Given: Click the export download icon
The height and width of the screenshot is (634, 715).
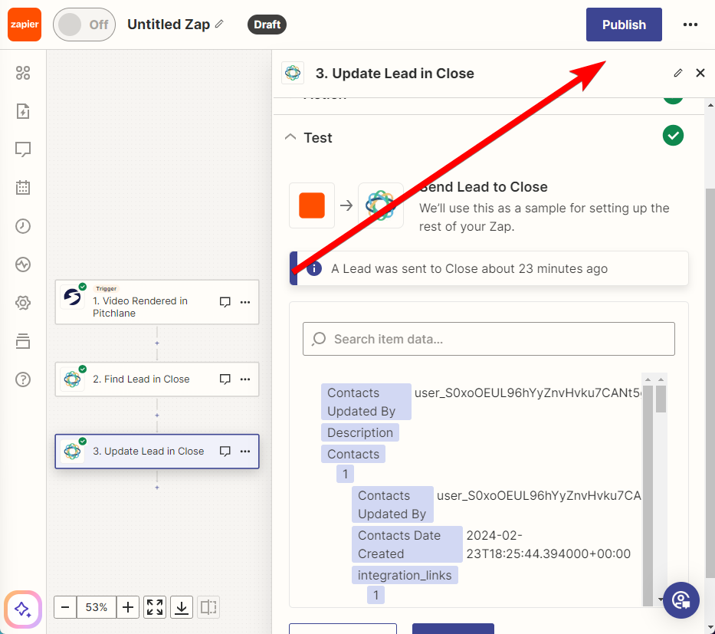Looking at the screenshot, I should [182, 607].
